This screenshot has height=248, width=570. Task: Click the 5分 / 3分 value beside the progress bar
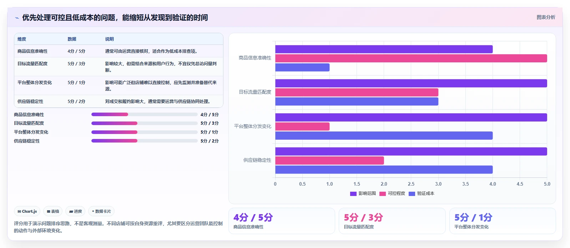(x=210, y=123)
